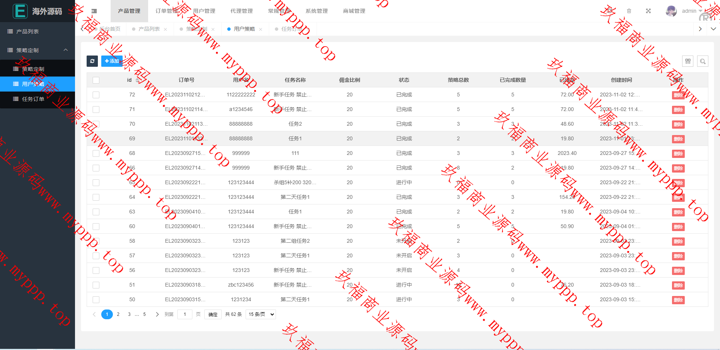The width and height of the screenshot is (720, 350).
Task: Open 任务订单 in the sidebar
Action: coord(33,99)
